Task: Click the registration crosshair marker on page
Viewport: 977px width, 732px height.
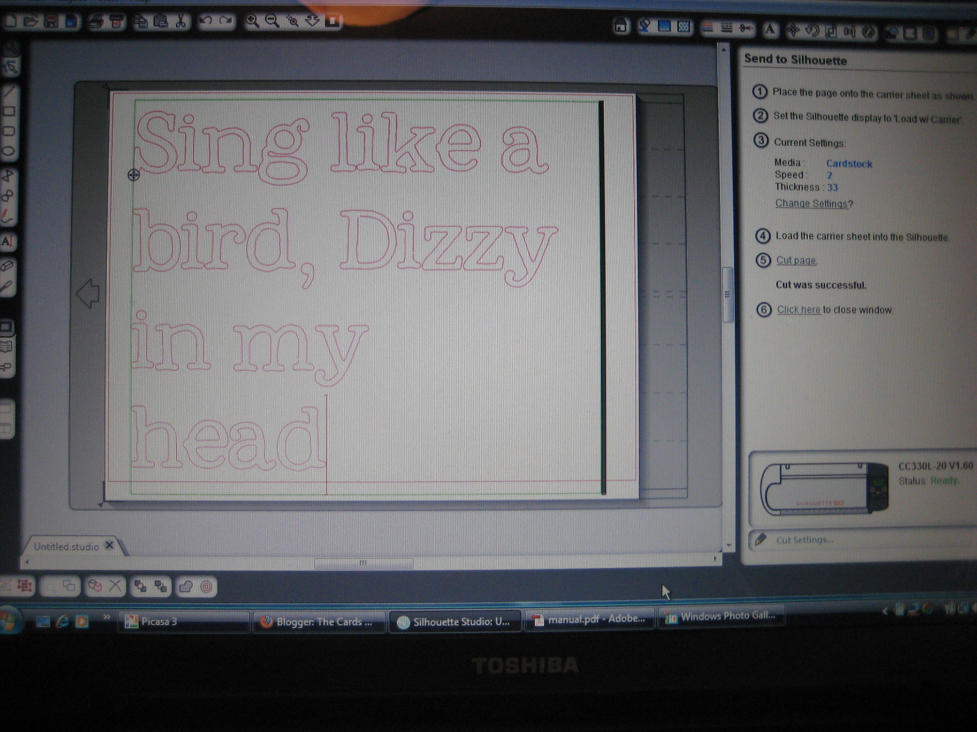Action: tap(133, 176)
